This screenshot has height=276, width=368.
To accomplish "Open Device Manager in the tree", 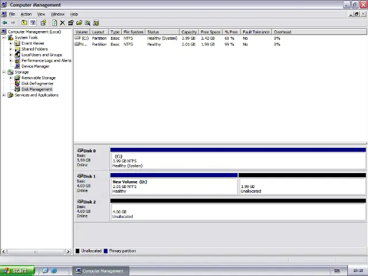I will (35, 66).
